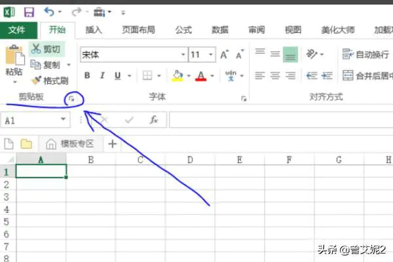Switch to the 插入 Insert tab

point(94,30)
